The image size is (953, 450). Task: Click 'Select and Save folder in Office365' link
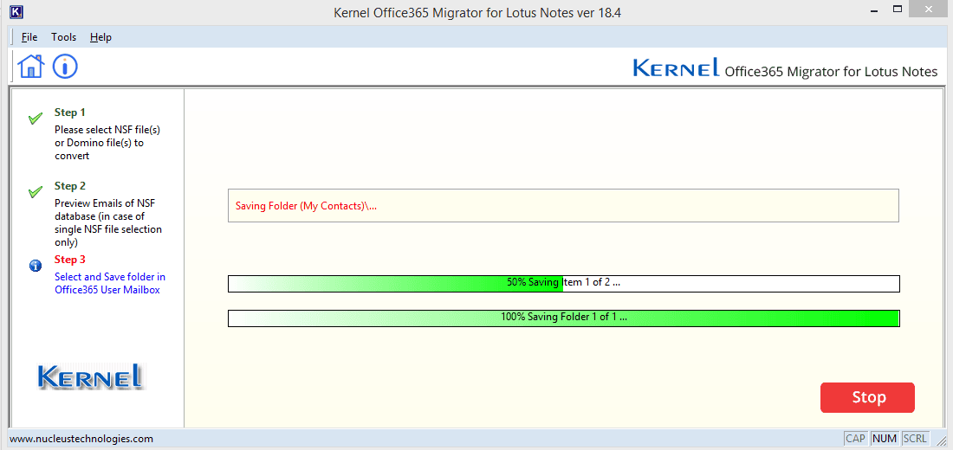[109, 284]
